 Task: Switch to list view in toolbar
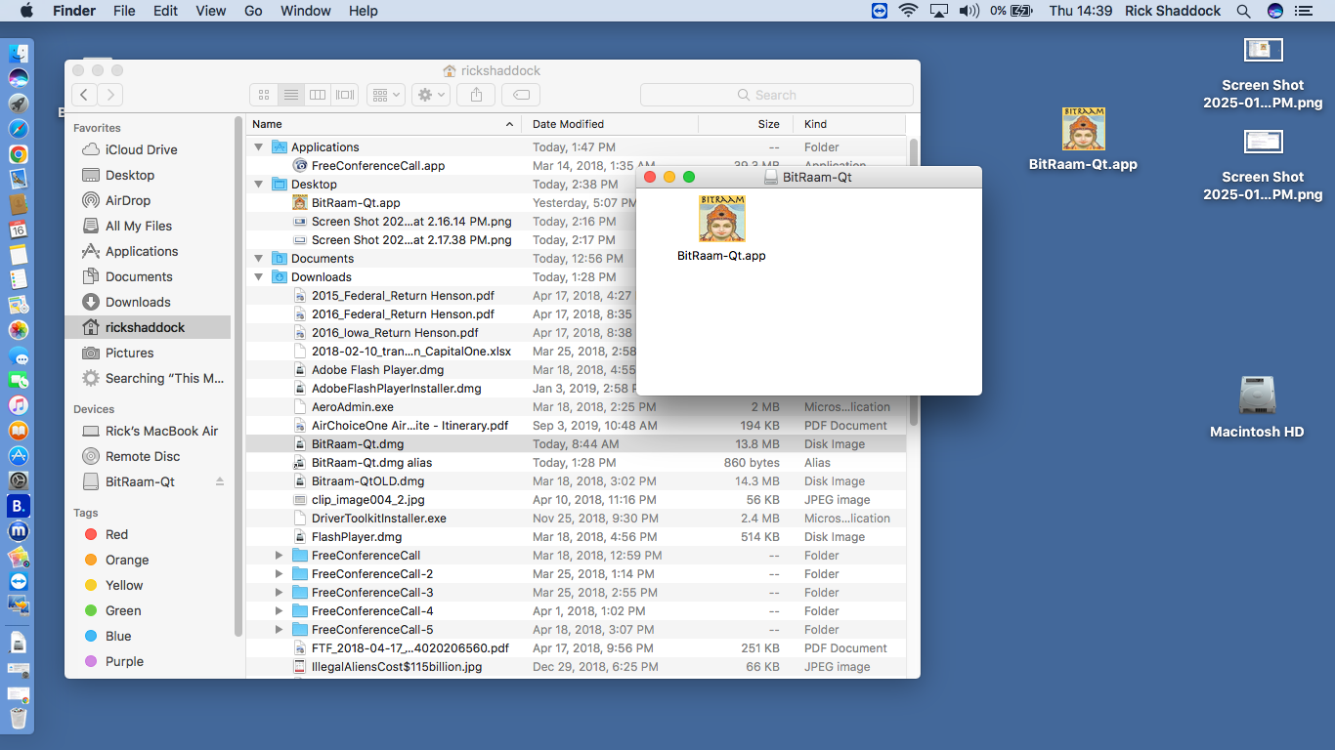(290, 95)
